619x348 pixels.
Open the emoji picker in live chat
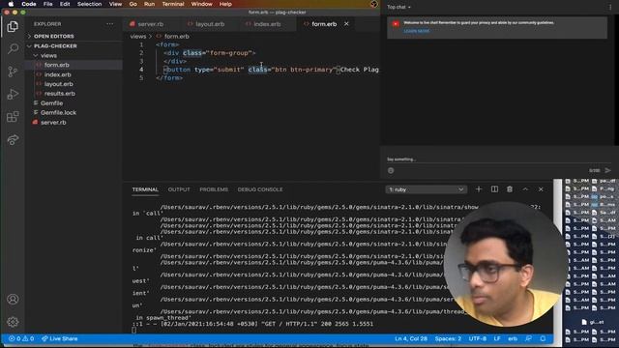click(x=391, y=170)
